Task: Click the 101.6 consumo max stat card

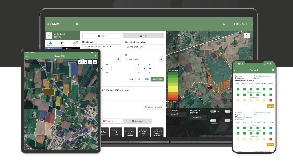Action: (x=130, y=132)
